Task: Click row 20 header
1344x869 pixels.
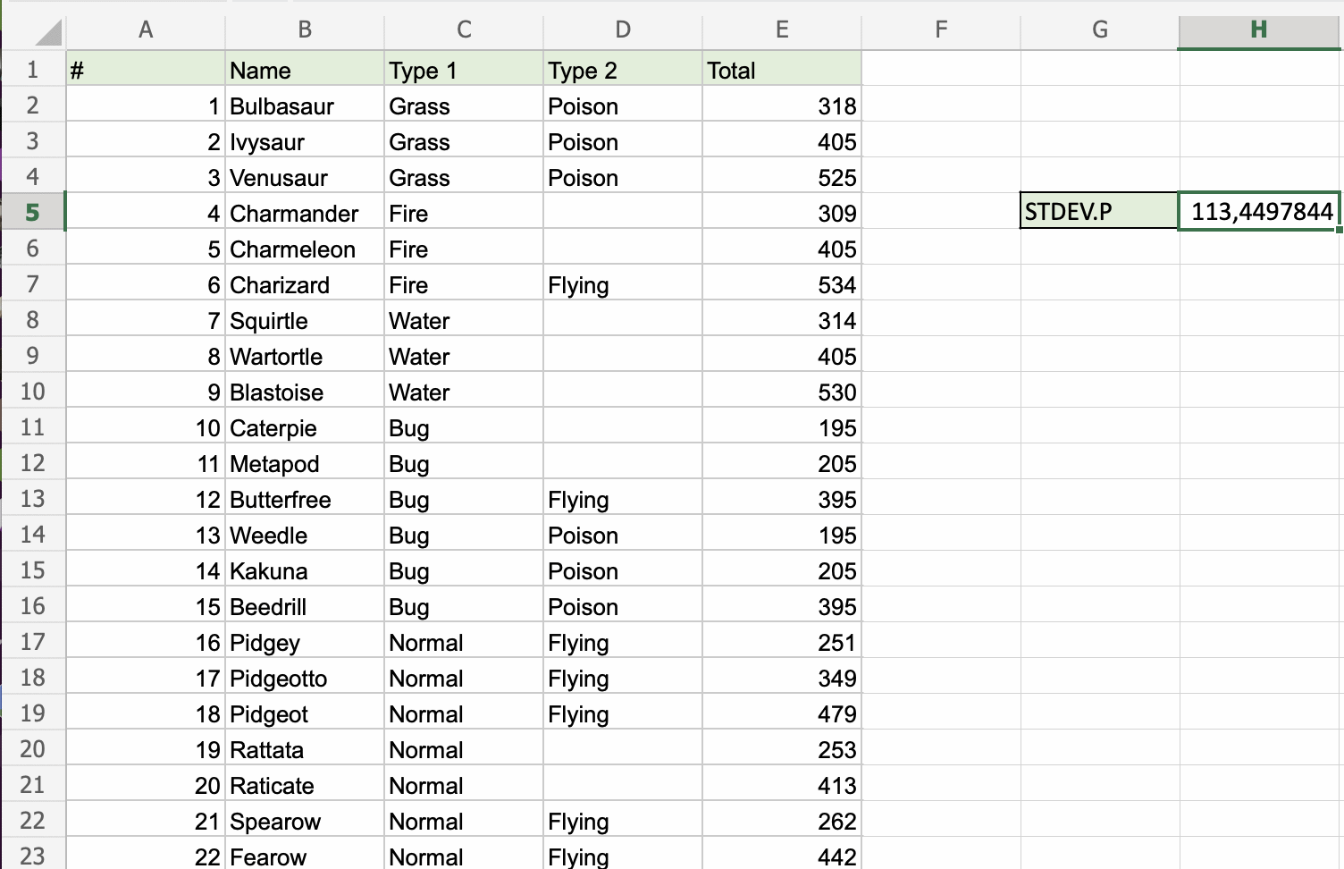Action: pyautogui.click(x=32, y=749)
